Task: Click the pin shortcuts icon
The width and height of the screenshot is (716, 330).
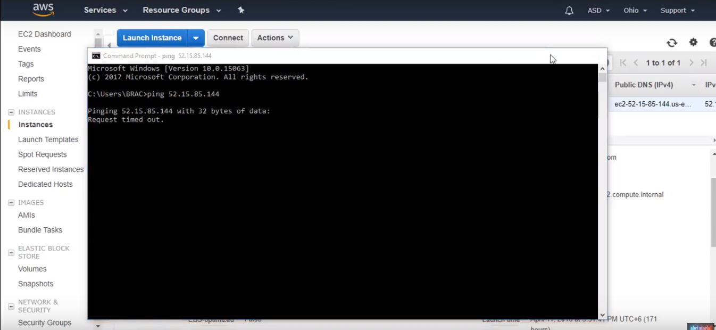Action: pyautogui.click(x=241, y=10)
